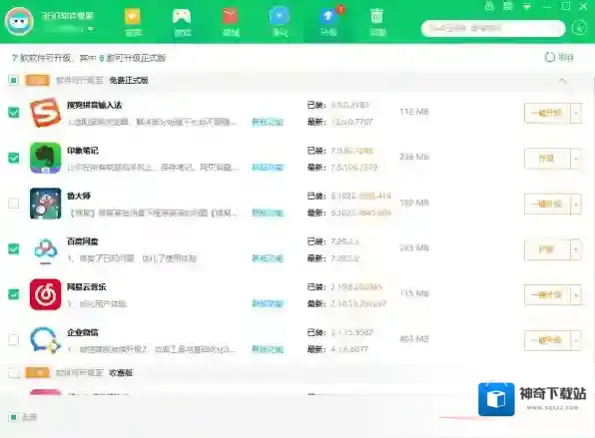Open 新版功能 link for 企业微信
The width and height of the screenshot is (595, 438).
(268, 349)
